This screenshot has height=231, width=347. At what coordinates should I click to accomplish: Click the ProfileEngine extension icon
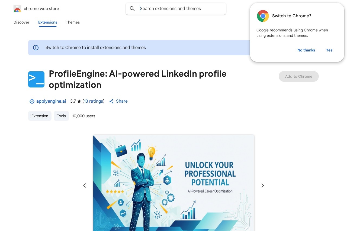coord(36,79)
